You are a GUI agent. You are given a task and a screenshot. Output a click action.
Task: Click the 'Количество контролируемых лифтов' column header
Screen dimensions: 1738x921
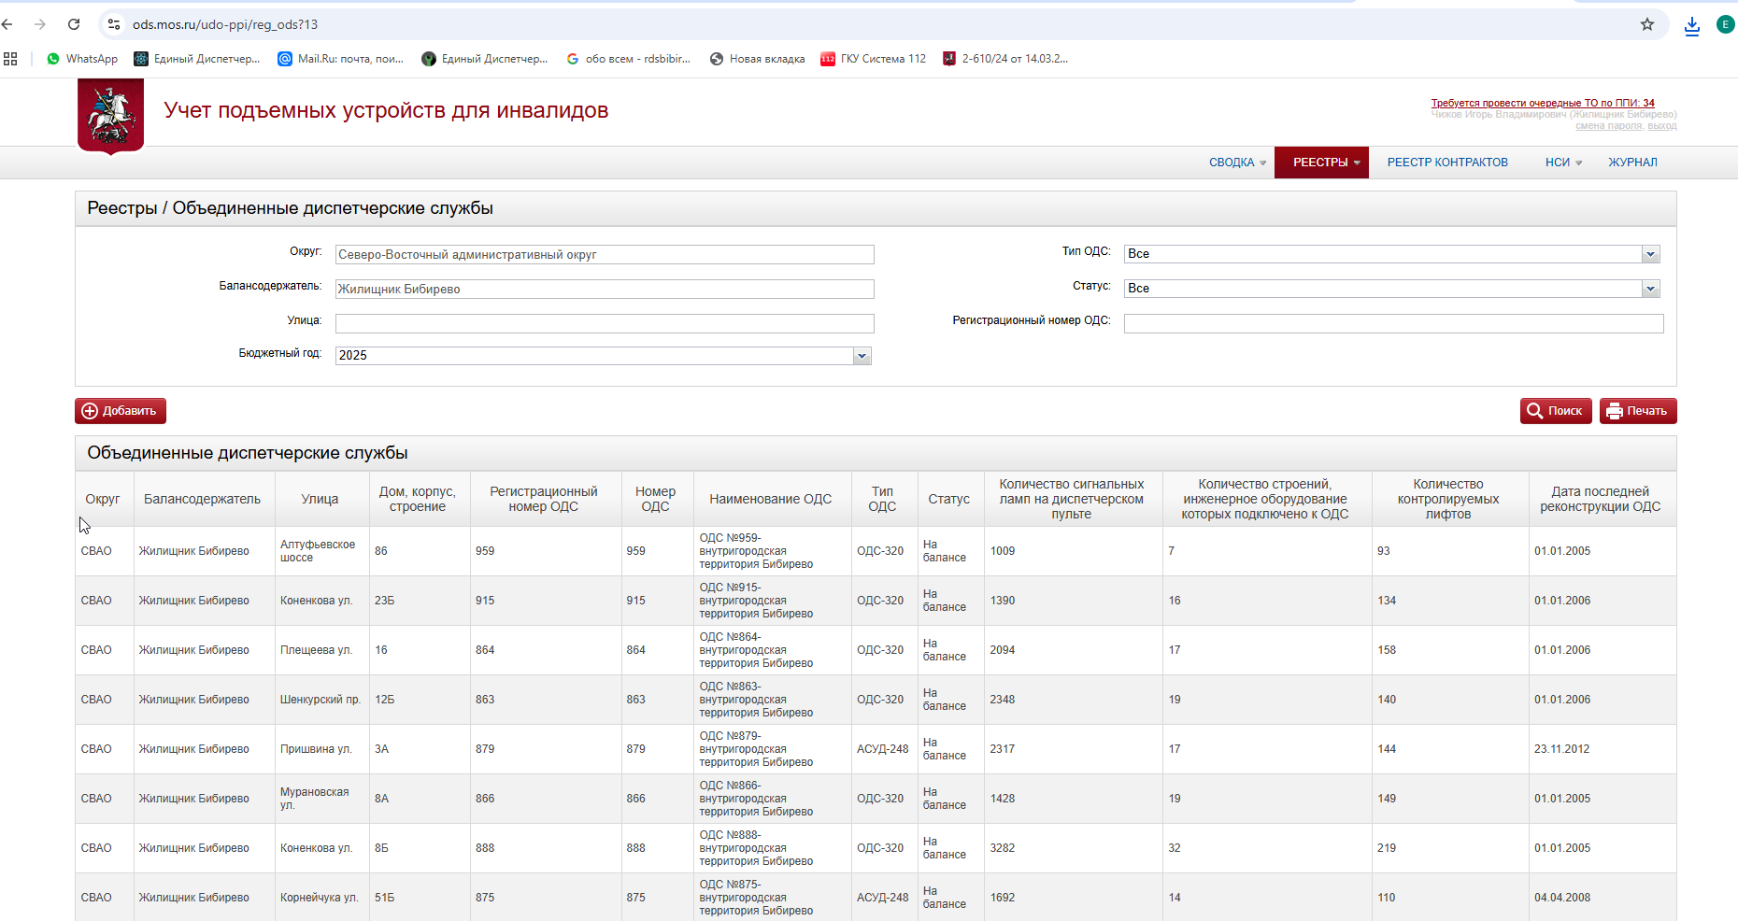point(1448,499)
